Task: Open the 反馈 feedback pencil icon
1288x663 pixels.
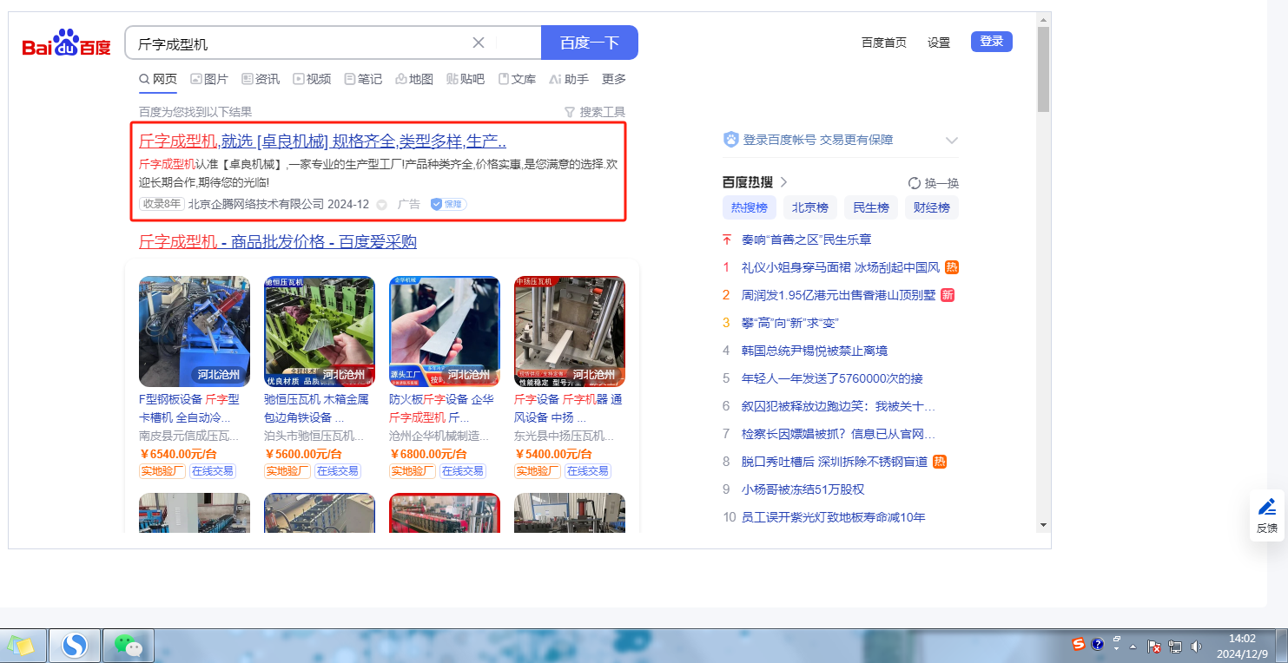Action: (x=1267, y=507)
